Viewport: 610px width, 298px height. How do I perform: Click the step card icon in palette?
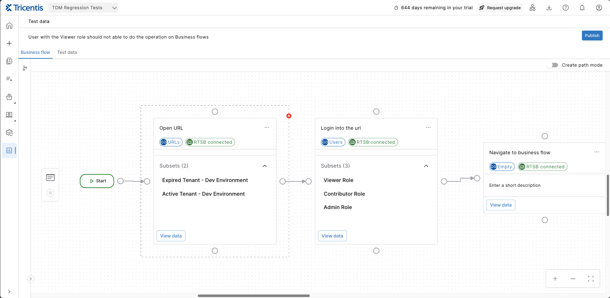[50, 178]
